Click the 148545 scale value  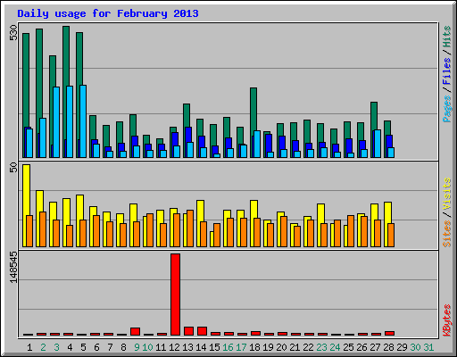(x=13, y=267)
